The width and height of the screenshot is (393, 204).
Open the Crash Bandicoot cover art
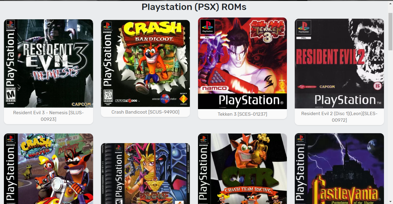tap(145, 63)
